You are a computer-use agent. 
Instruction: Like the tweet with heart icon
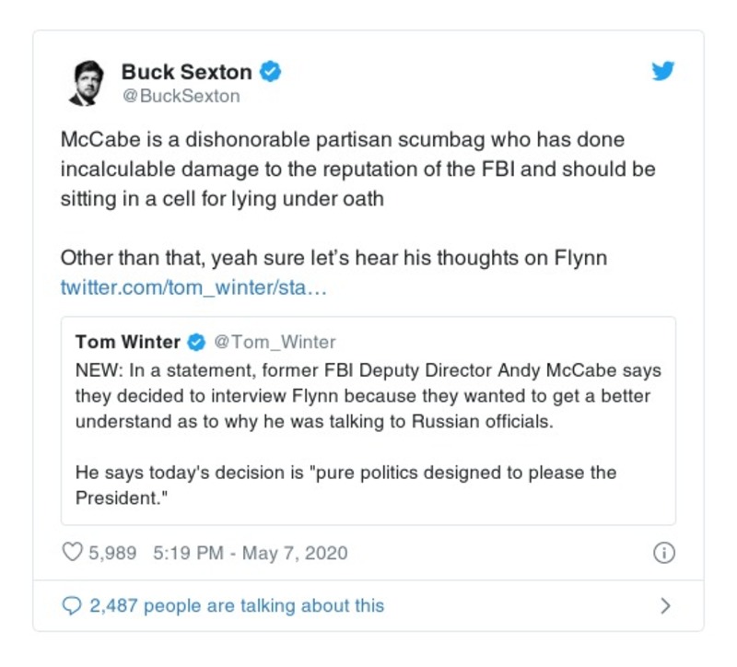tap(72, 553)
